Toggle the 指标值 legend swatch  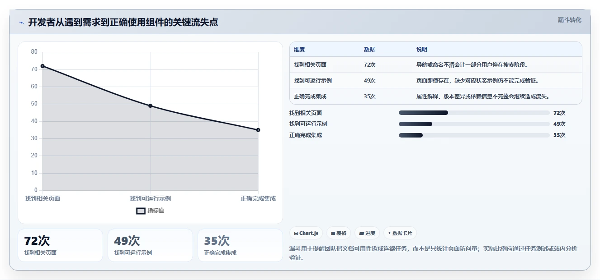(x=141, y=211)
